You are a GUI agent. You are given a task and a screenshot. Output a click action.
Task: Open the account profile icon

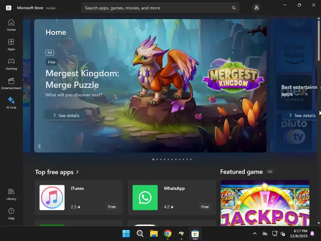coord(256,8)
